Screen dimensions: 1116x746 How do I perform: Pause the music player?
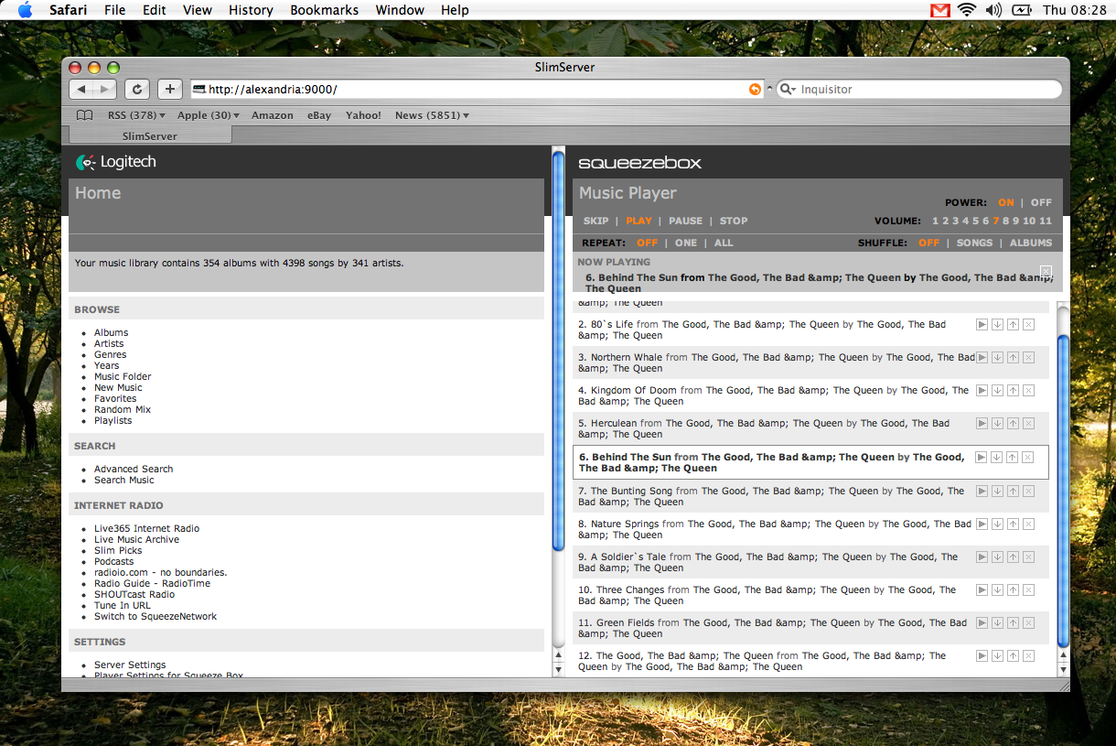(x=685, y=222)
